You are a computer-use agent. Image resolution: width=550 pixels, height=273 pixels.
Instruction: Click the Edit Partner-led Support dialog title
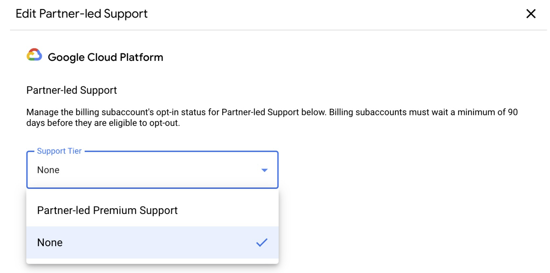[x=81, y=14]
